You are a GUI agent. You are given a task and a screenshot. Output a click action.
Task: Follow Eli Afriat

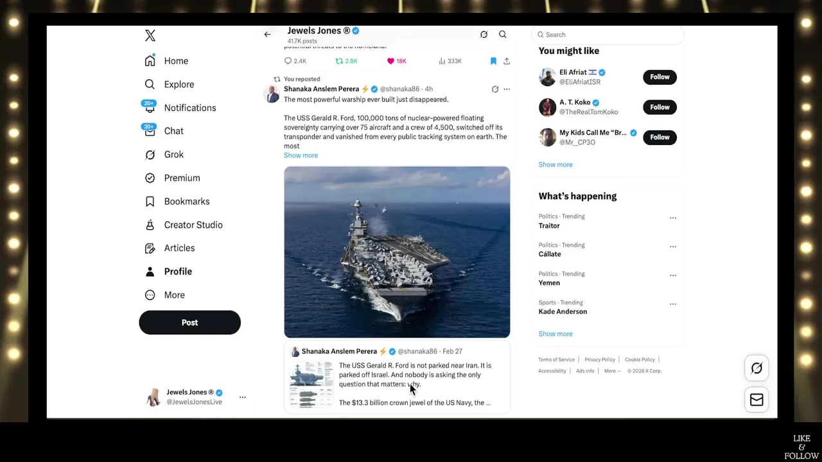[x=660, y=77]
